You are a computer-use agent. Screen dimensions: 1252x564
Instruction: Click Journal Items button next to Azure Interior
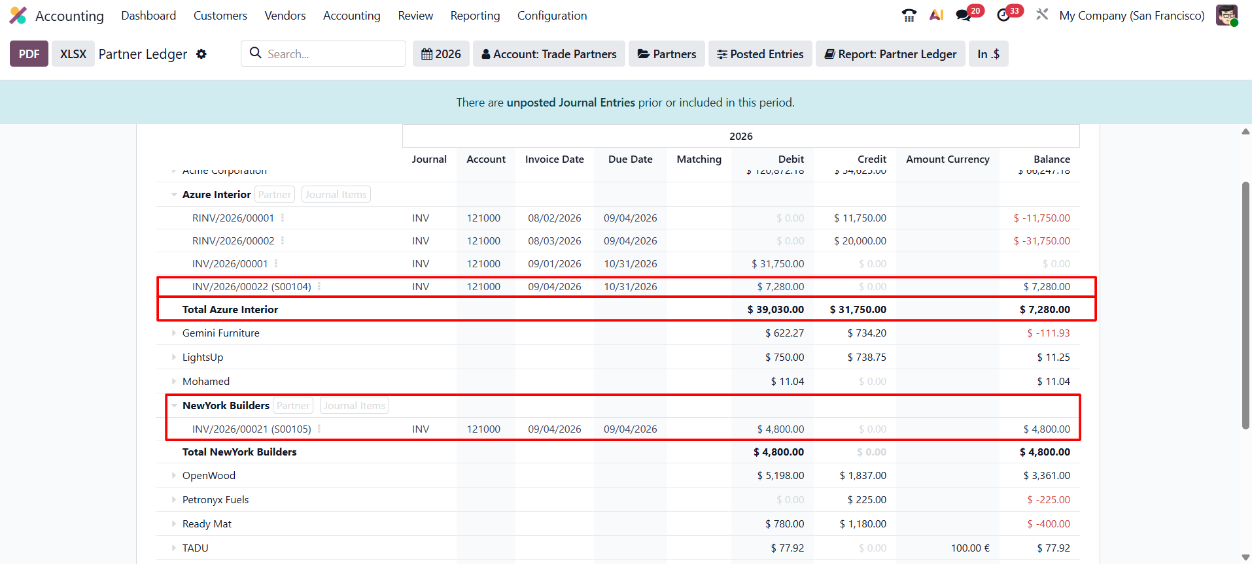coord(336,194)
